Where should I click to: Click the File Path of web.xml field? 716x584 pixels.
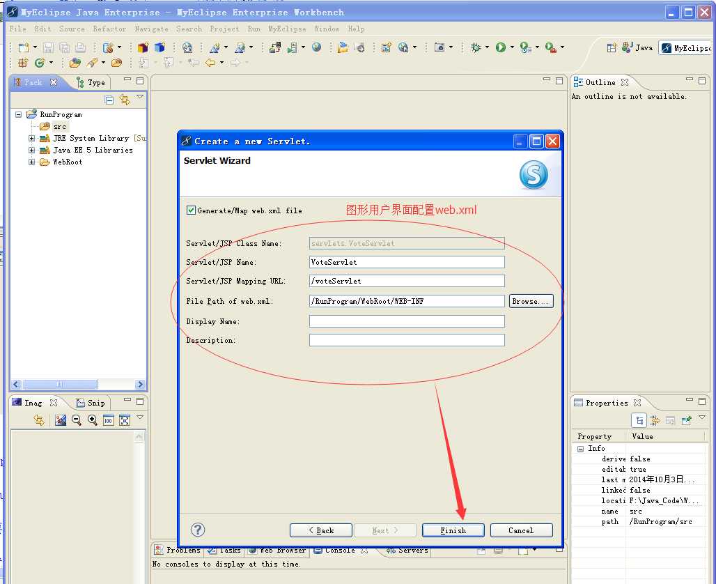point(407,301)
